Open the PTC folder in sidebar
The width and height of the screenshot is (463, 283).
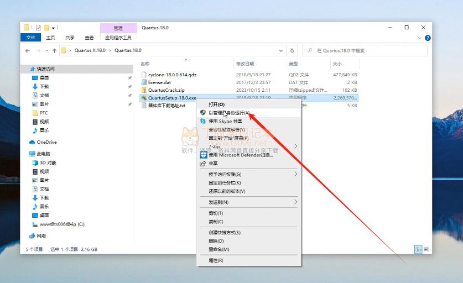pos(44,113)
